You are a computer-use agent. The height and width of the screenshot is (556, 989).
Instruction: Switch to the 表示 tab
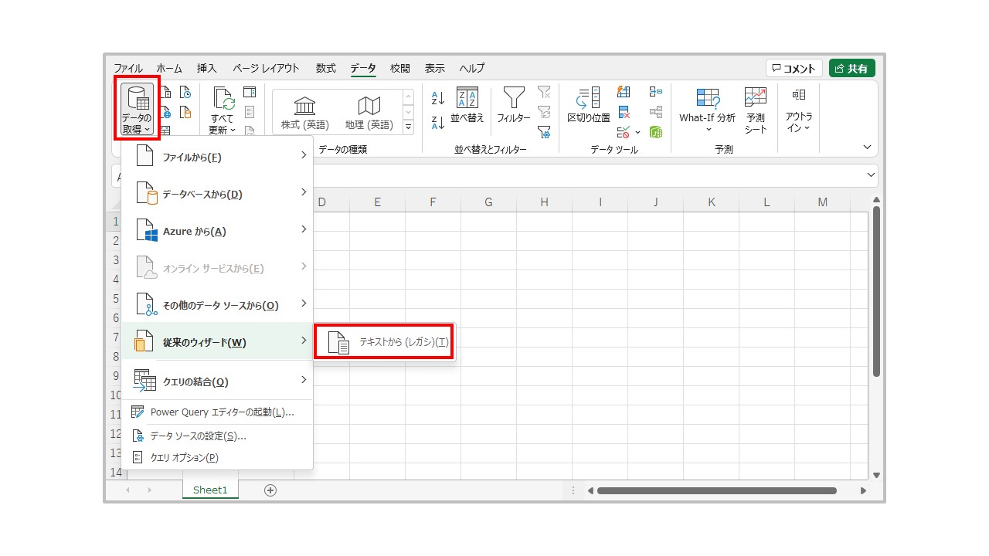435,68
